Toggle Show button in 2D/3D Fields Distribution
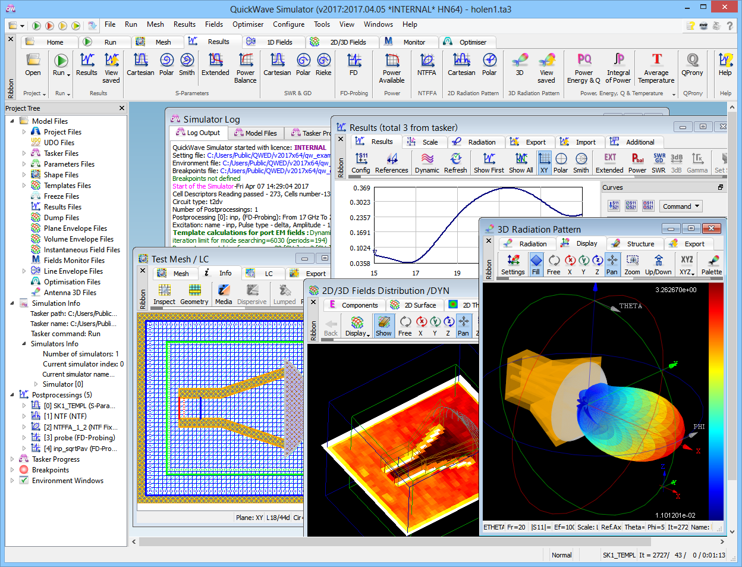This screenshot has width=742, height=567. (383, 325)
